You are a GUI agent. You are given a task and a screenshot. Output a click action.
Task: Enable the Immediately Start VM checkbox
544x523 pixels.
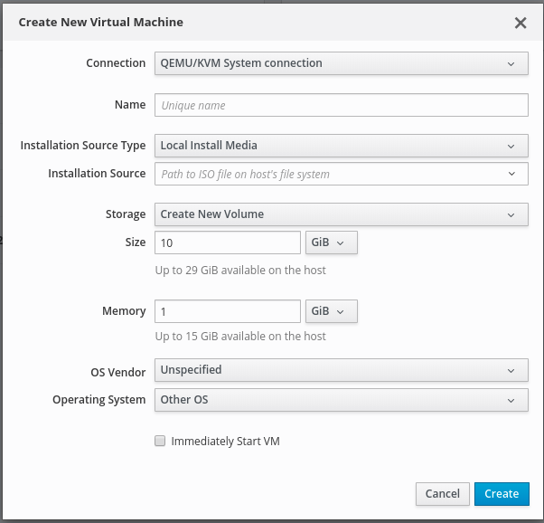tap(160, 442)
